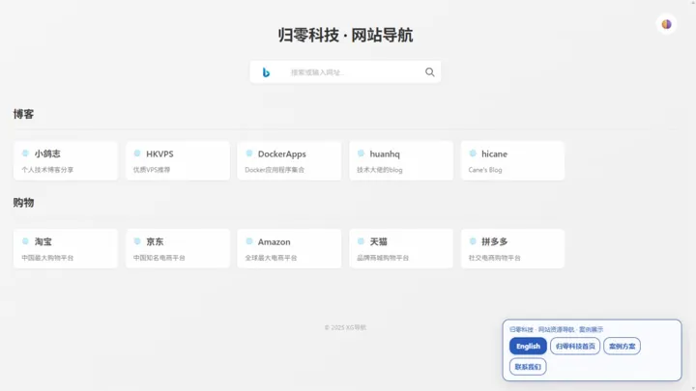Click description 中国最大购物平台
The height and width of the screenshot is (391, 696).
[x=47, y=258]
